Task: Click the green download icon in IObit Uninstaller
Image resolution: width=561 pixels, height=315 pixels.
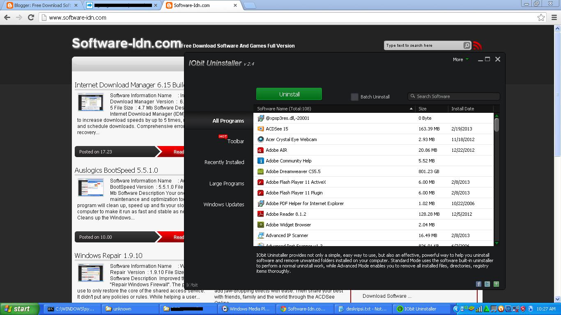Action: tap(496, 284)
